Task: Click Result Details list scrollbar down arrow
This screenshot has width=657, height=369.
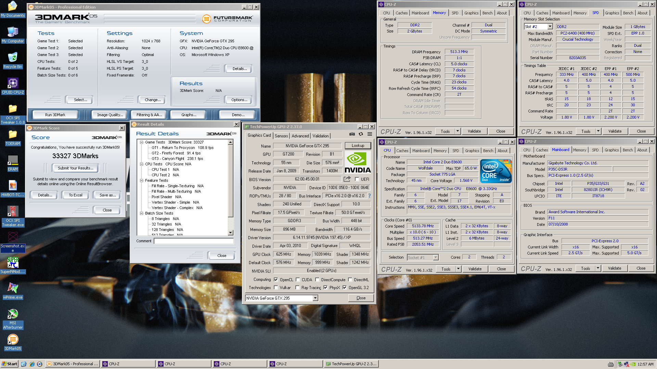Action: pos(231,233)
